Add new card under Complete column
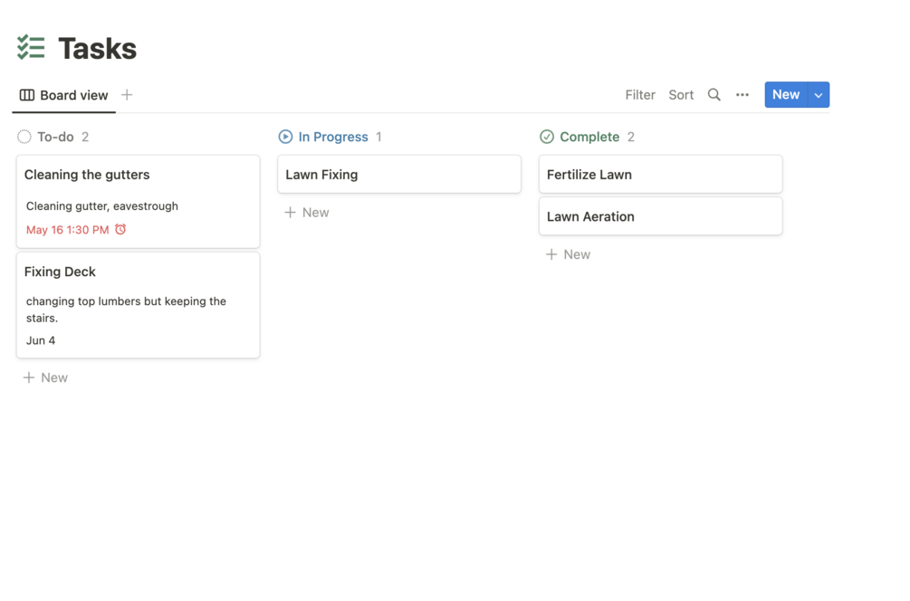Screen dimensions: 910x601 (x=568, y=254)
